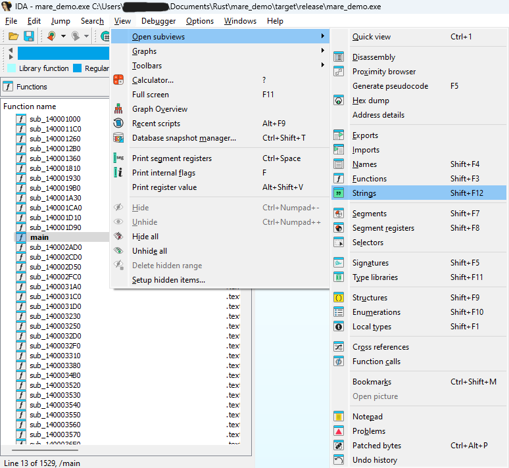
Task: Click Setup hidden items entry
Action: pyautogui.click(x=168, y=280)
